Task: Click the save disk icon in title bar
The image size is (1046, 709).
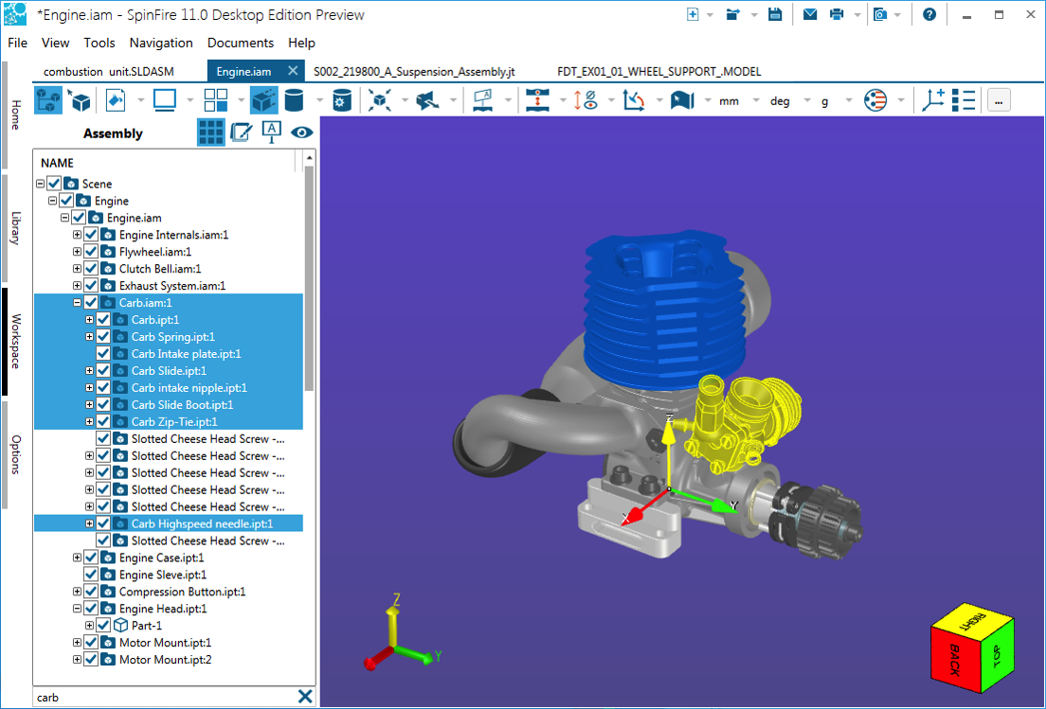Action: tap(774, 14)
